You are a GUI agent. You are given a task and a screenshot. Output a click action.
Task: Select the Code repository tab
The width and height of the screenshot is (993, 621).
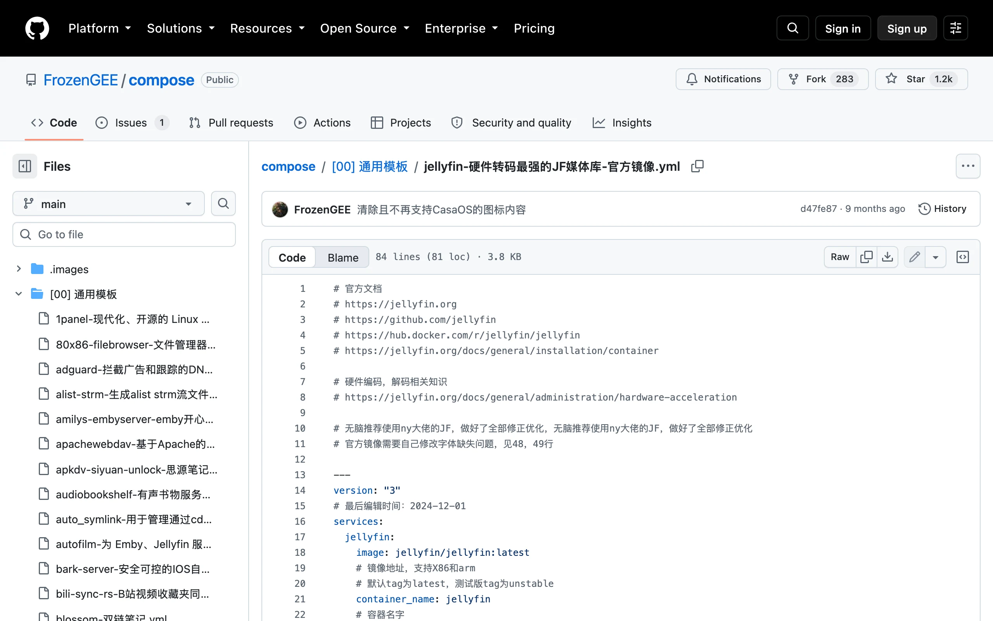54,122
